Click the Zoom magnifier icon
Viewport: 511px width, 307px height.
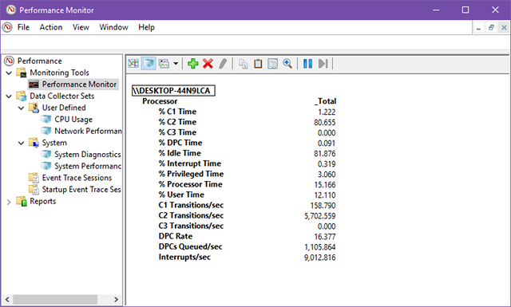click(x=287, y=64)
